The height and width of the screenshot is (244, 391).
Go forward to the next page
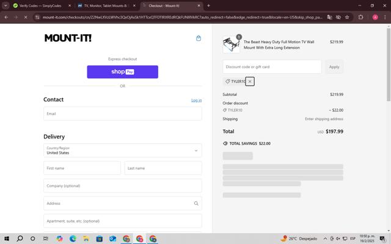point(16,17)
